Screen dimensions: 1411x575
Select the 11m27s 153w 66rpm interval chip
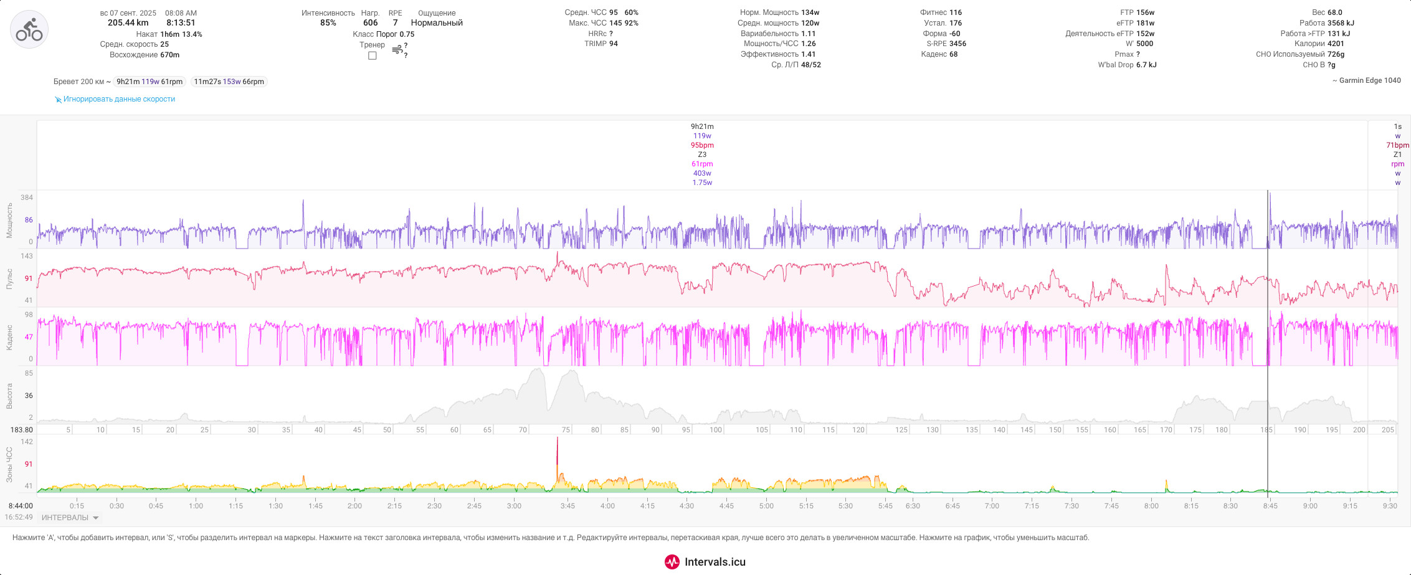[x=229, y=82]
